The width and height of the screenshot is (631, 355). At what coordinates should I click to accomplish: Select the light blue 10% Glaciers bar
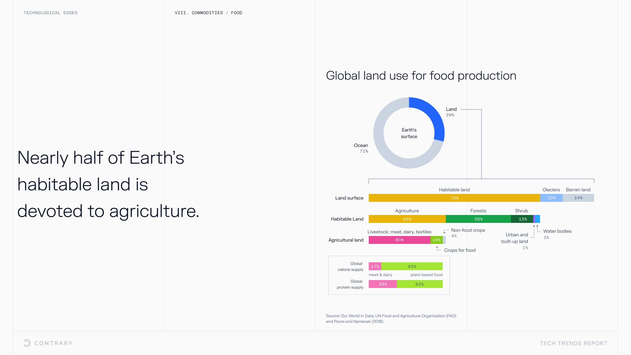tap(551, 198)
